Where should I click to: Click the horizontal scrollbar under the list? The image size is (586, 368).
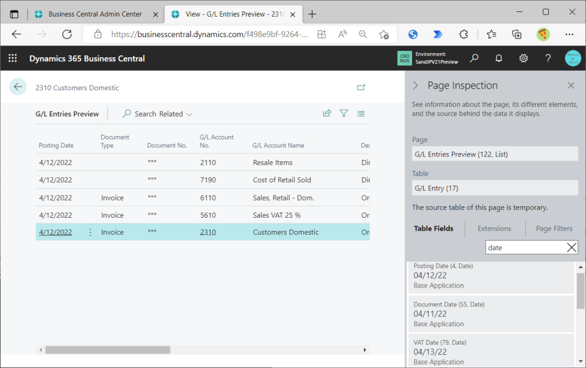108,350
